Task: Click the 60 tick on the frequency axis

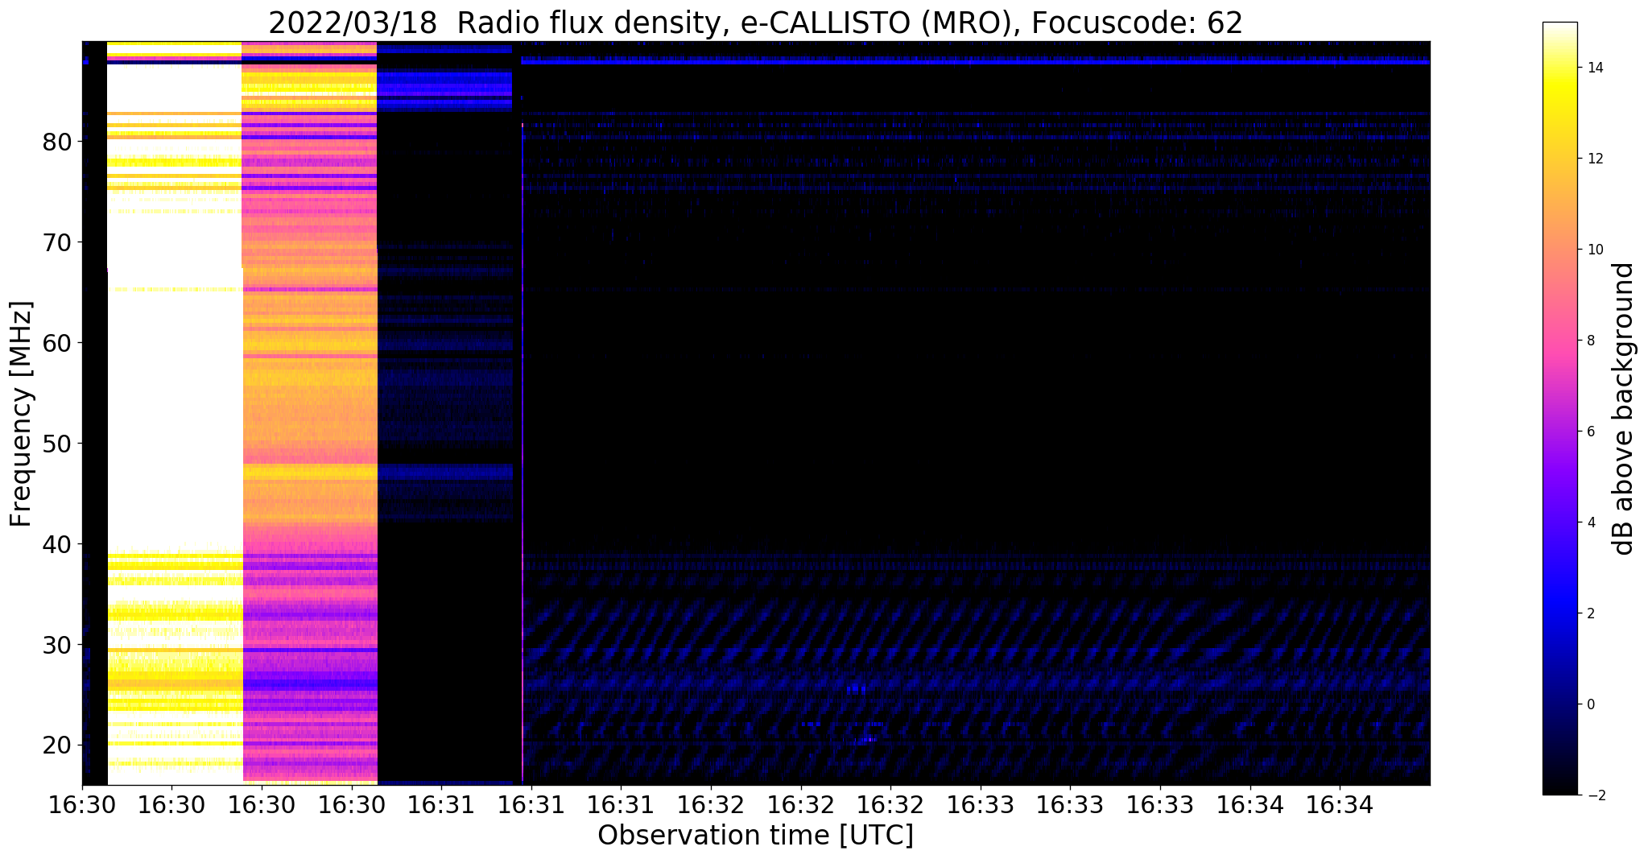Action: tap(58, 343)
